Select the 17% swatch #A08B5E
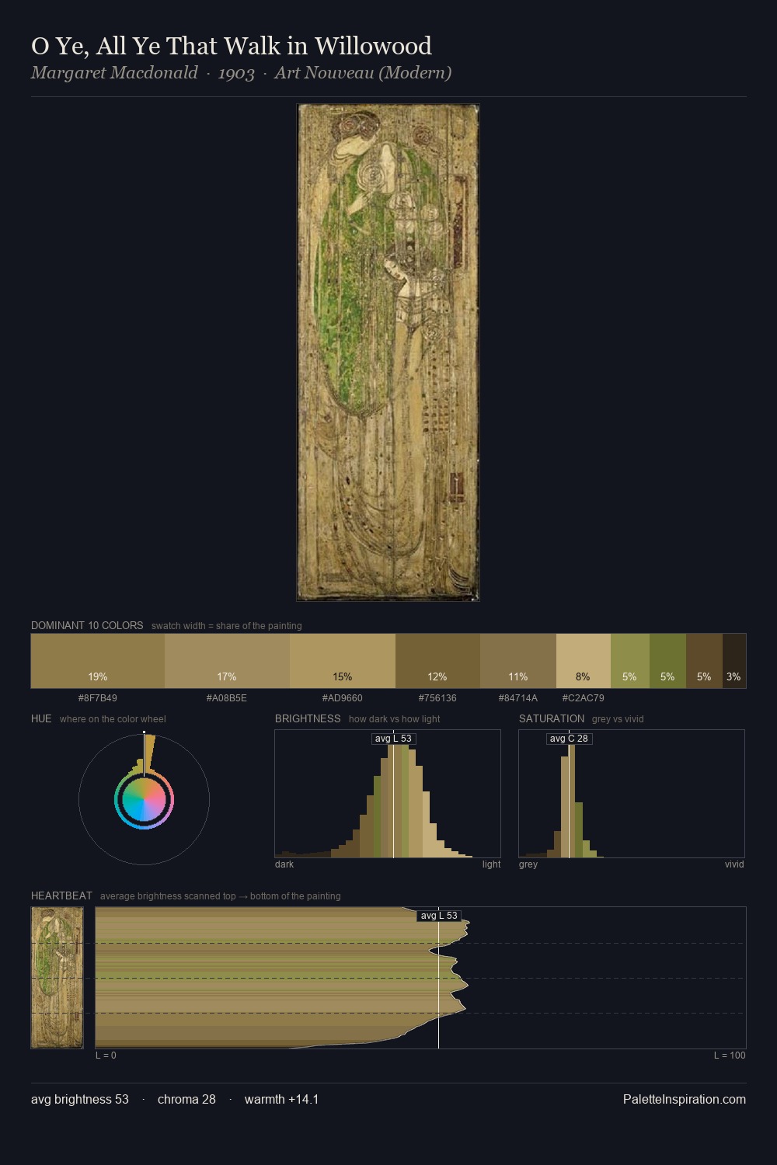The image size is (777, 1165). click(x=227, y=661)
